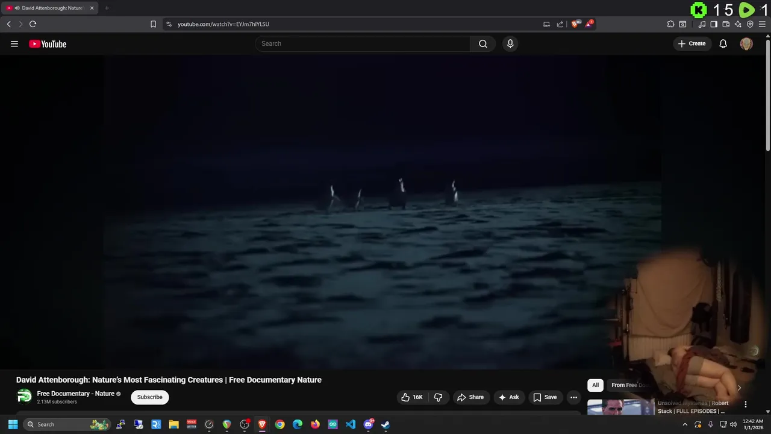771x434 pixels.
Task: Share the video
Action: point(470,397)
